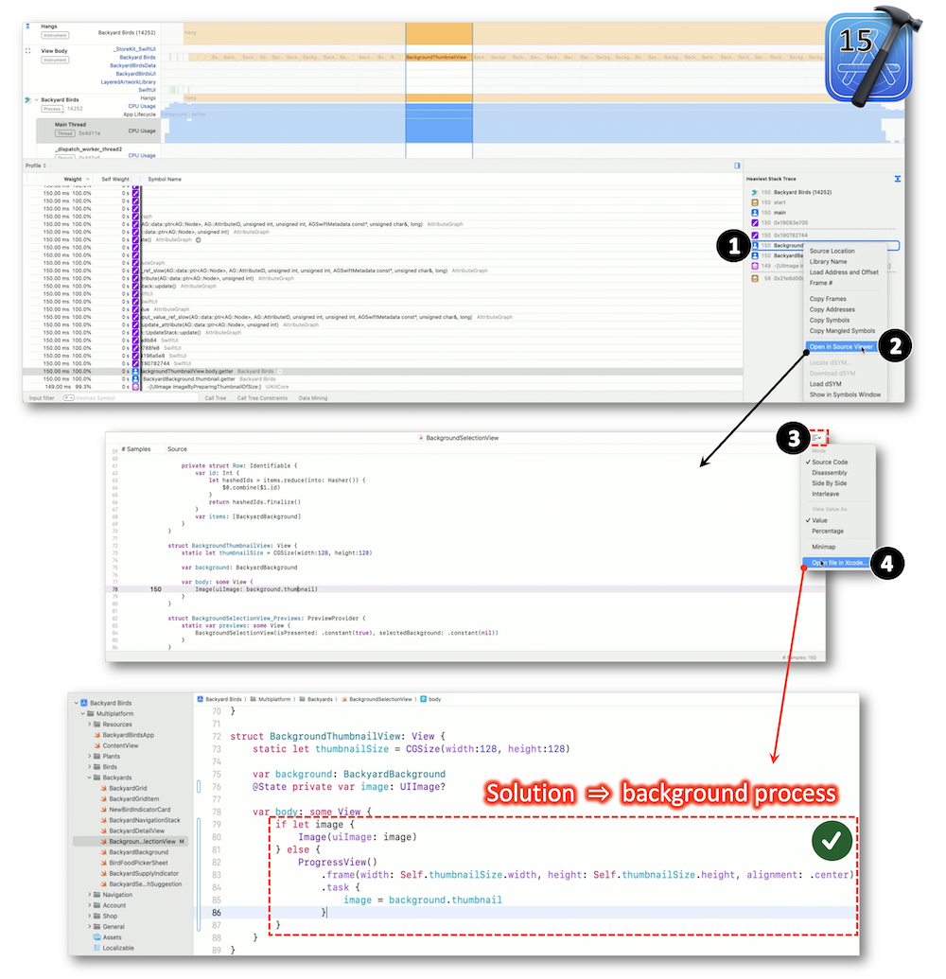Select Side By Side mode

[830, 483]
